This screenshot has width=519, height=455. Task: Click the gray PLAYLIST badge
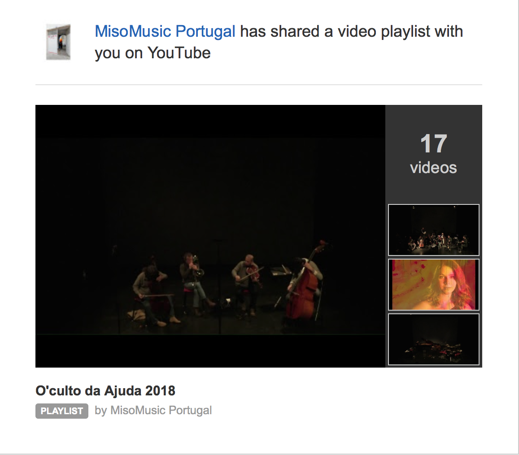pos(62,411)
